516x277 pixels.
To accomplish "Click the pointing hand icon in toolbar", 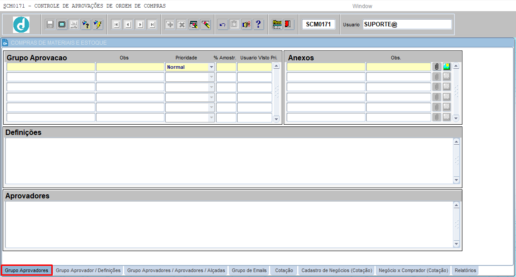I will point(246,24).
